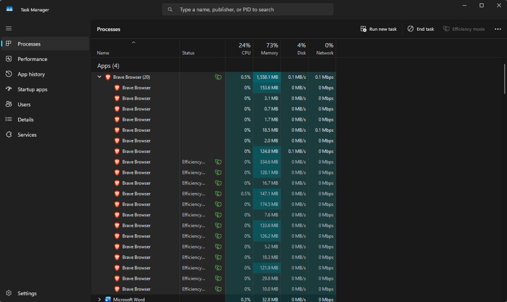Open the hamburger navigation menu

point(9,28)
